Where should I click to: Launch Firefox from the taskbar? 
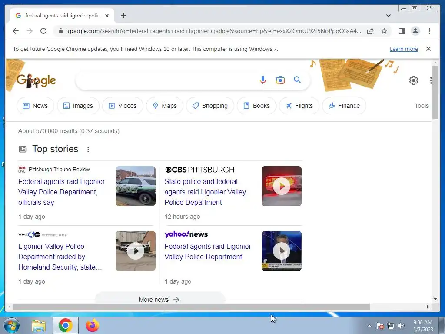pos(93,325)
